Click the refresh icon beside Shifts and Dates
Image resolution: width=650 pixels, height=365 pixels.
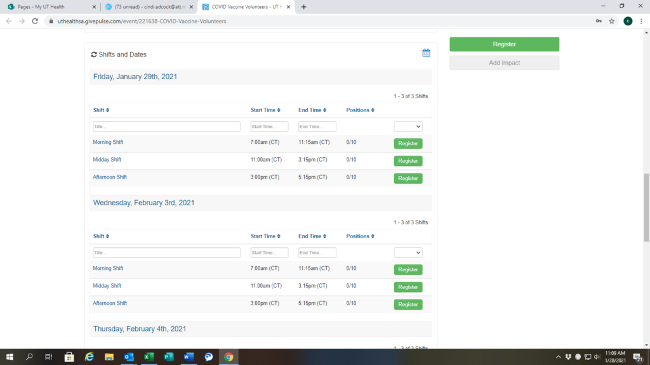click(x=94, y=54)
